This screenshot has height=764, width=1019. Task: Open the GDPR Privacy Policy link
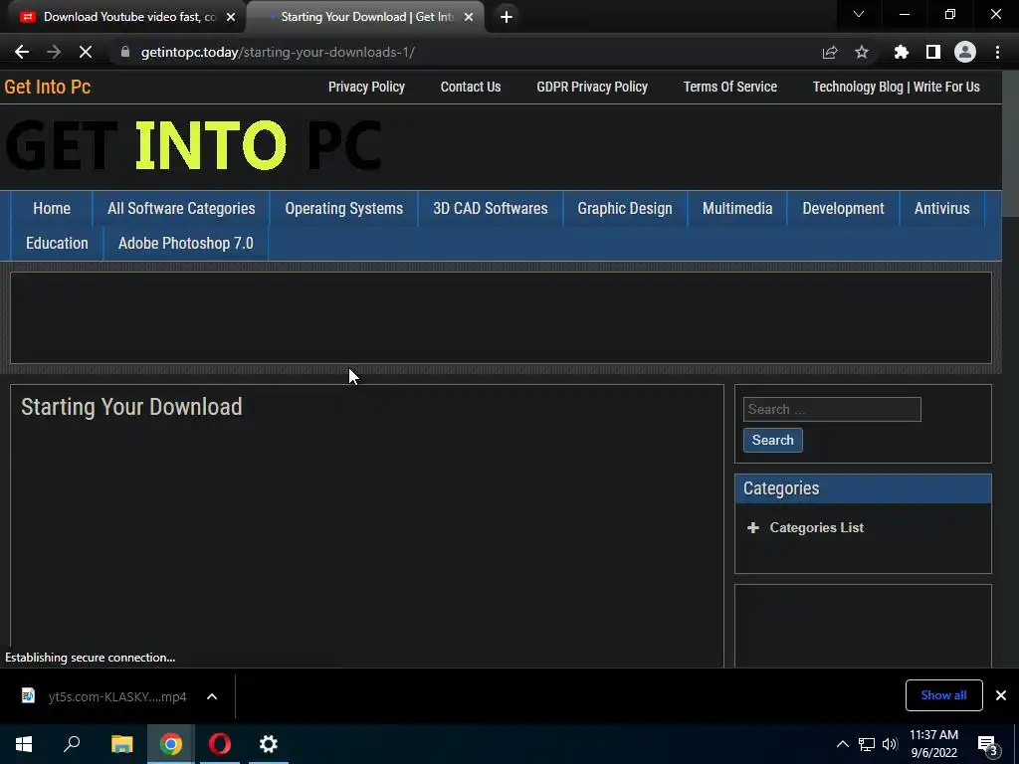(x=592, y=87)
